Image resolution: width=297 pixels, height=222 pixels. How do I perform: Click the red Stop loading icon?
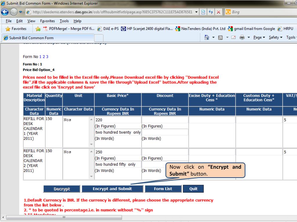pyautogui.click(x=218, y=12)
